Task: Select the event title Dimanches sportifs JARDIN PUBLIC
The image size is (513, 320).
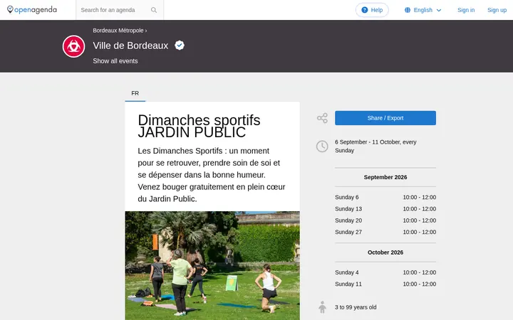Action: [x=199, y=126]
